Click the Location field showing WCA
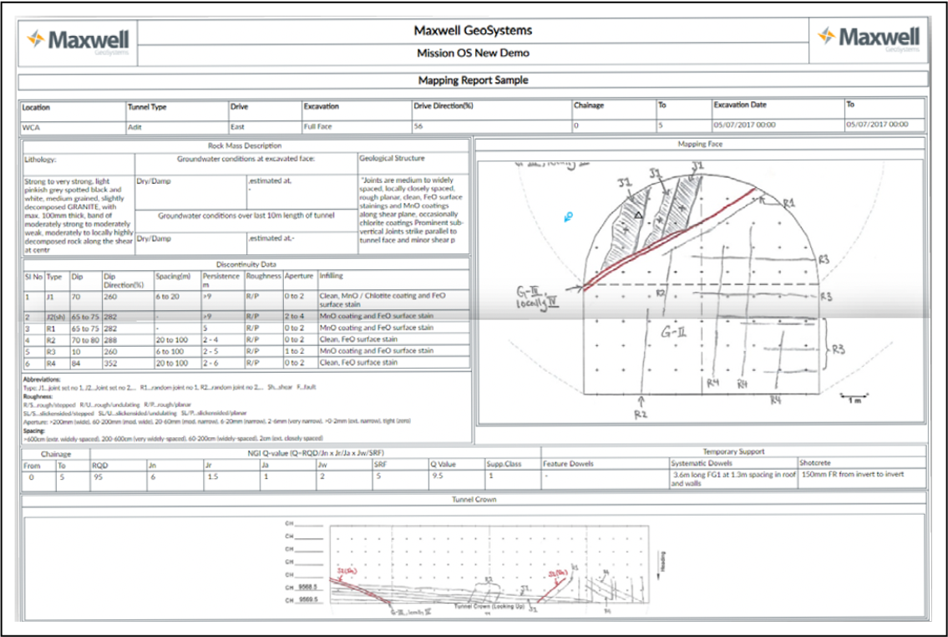 point(73,128)
